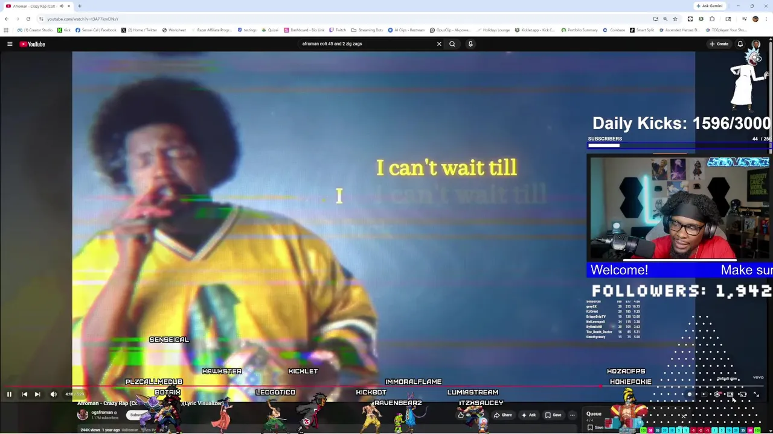
Task: Pause the video with the player pause button
Action: 9,394
